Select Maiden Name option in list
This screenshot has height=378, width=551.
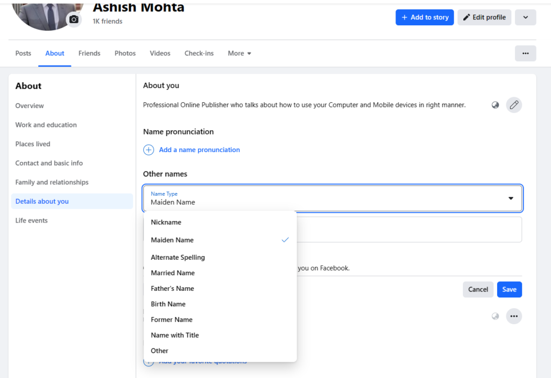[x=220, y=240]
